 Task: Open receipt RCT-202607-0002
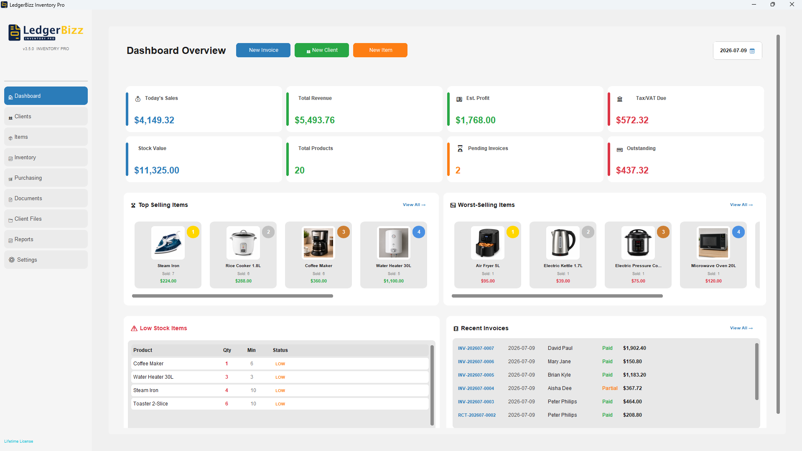tap(477, 415)
